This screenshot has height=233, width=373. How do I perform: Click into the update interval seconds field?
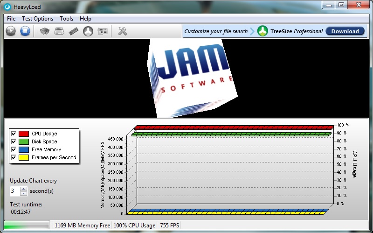click(15, 191)
